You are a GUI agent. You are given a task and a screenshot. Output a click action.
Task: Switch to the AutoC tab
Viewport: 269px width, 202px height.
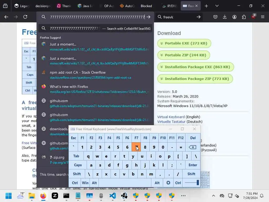[x=127, y=6]
